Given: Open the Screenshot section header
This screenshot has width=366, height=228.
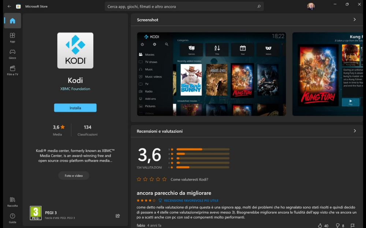Looking at the screenshot, I should [147, 20].
